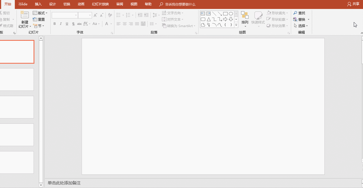Toggle strikethrough formatting

coord(79,24)
